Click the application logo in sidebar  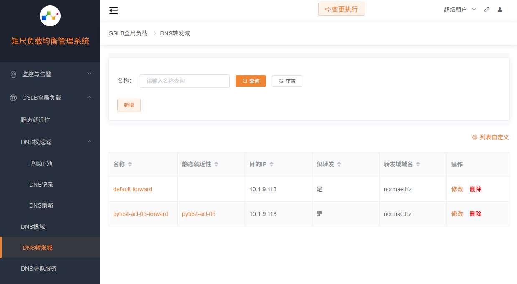point(50,16)
